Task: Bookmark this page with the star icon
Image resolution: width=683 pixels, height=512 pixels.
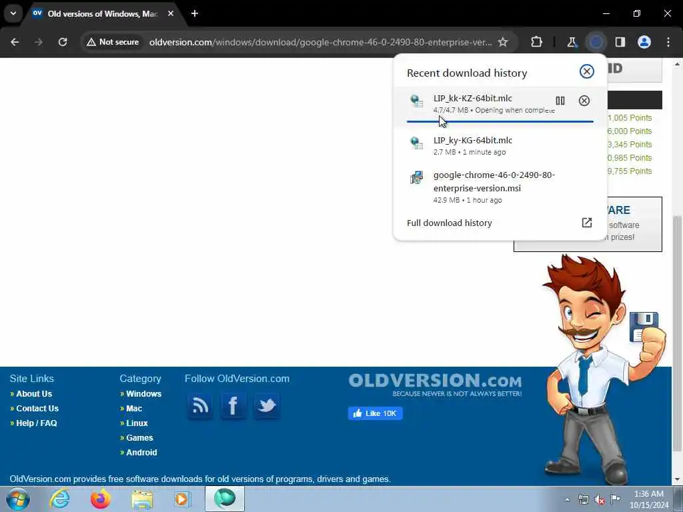Action: point(503,42)
